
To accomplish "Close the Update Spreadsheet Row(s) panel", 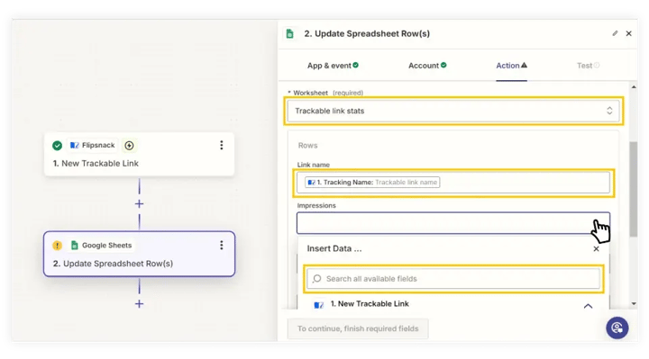I will 629,33.
